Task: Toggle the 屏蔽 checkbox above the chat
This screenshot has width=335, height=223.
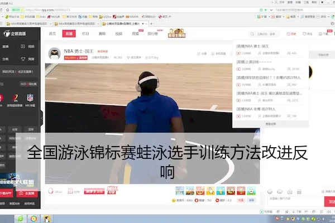Action: tap(323, 192)
